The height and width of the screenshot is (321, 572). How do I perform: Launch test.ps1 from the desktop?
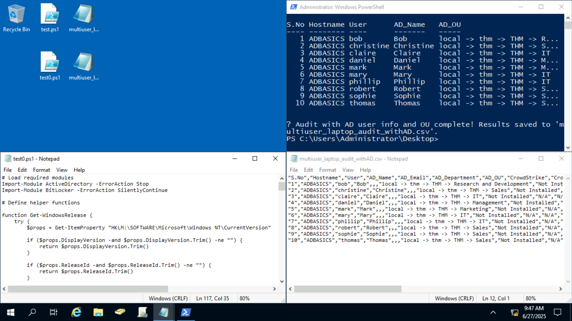pyautogui.click(x=50, y=16)
